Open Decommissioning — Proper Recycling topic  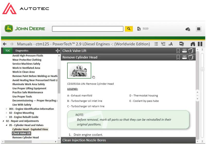[x=35, y=100]
